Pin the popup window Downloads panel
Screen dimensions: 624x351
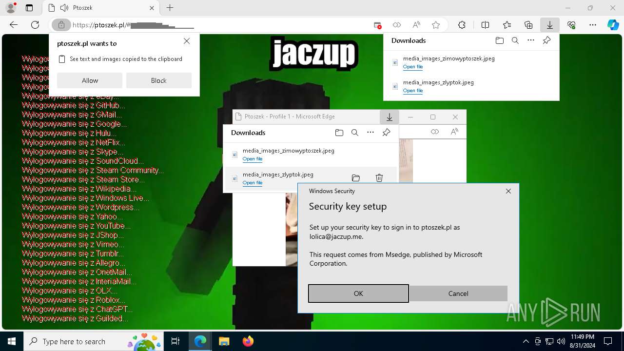tap(386, 133)
